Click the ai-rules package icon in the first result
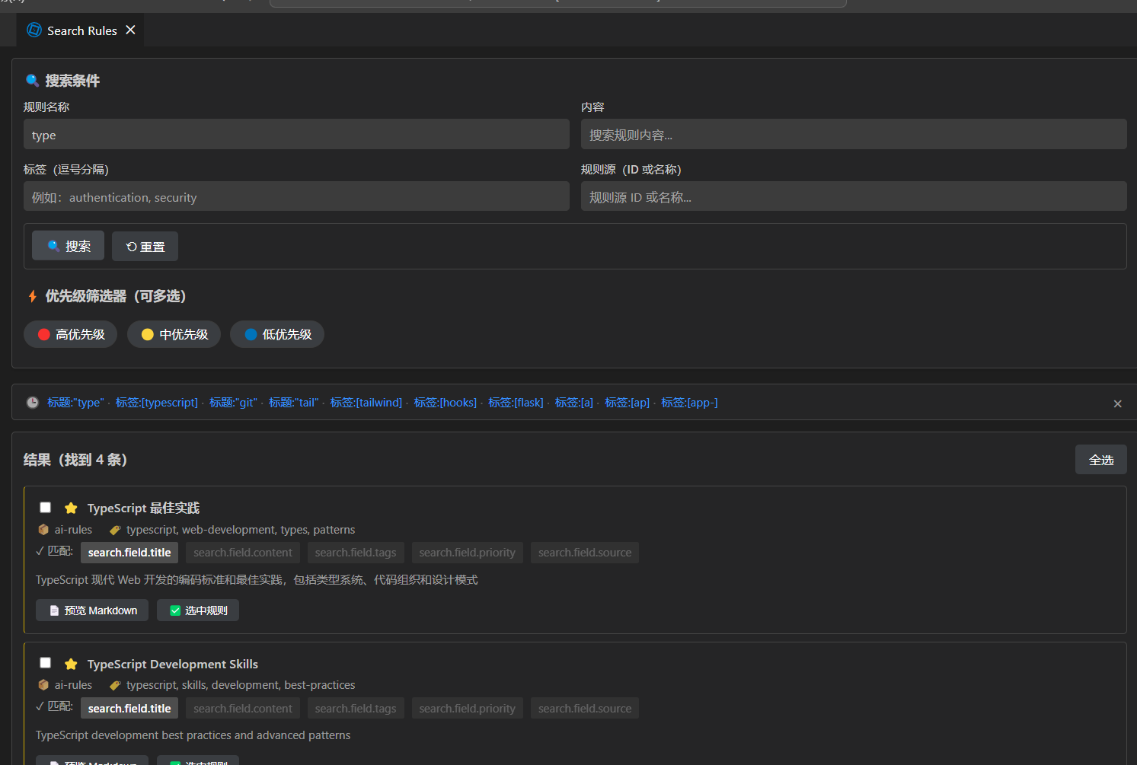The height and width of the screenshot is (765, 1137). pyautogui.click(x=43, y=530)
